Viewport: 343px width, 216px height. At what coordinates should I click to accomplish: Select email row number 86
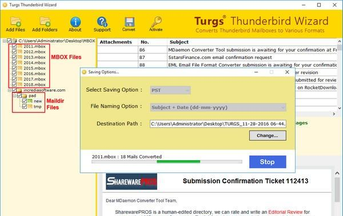pos(217,50)
